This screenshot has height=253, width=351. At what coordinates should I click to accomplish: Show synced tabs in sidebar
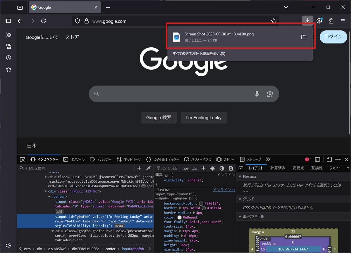8,46
